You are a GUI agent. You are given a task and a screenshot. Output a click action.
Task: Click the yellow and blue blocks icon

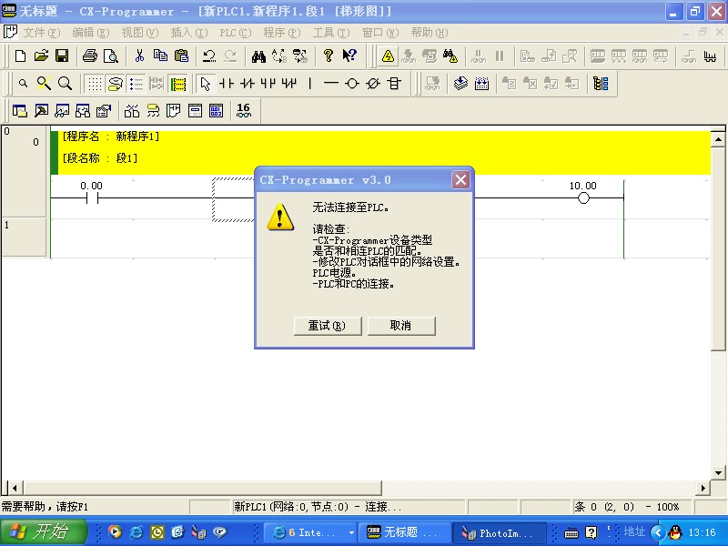(x=601, y=84)
